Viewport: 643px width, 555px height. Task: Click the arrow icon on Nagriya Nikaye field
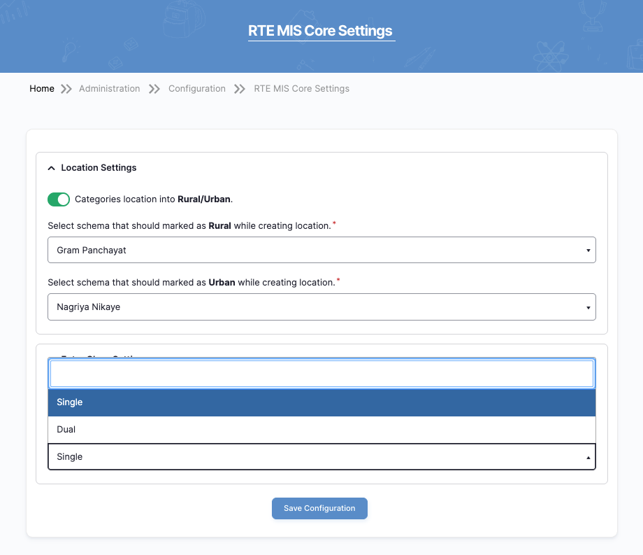588,307
